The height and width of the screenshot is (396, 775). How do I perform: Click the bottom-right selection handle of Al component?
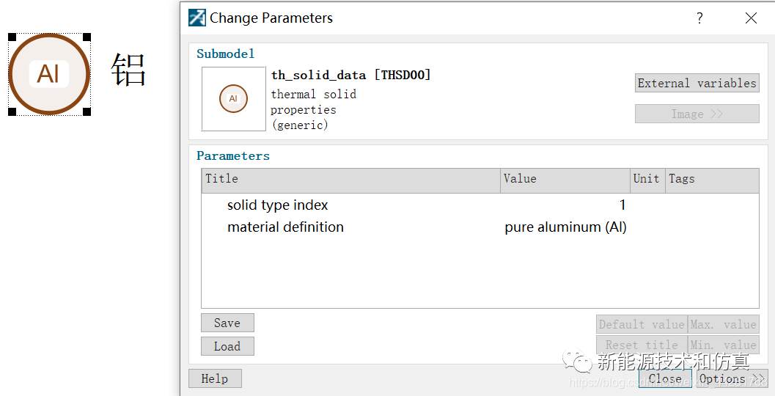point(87,111)
